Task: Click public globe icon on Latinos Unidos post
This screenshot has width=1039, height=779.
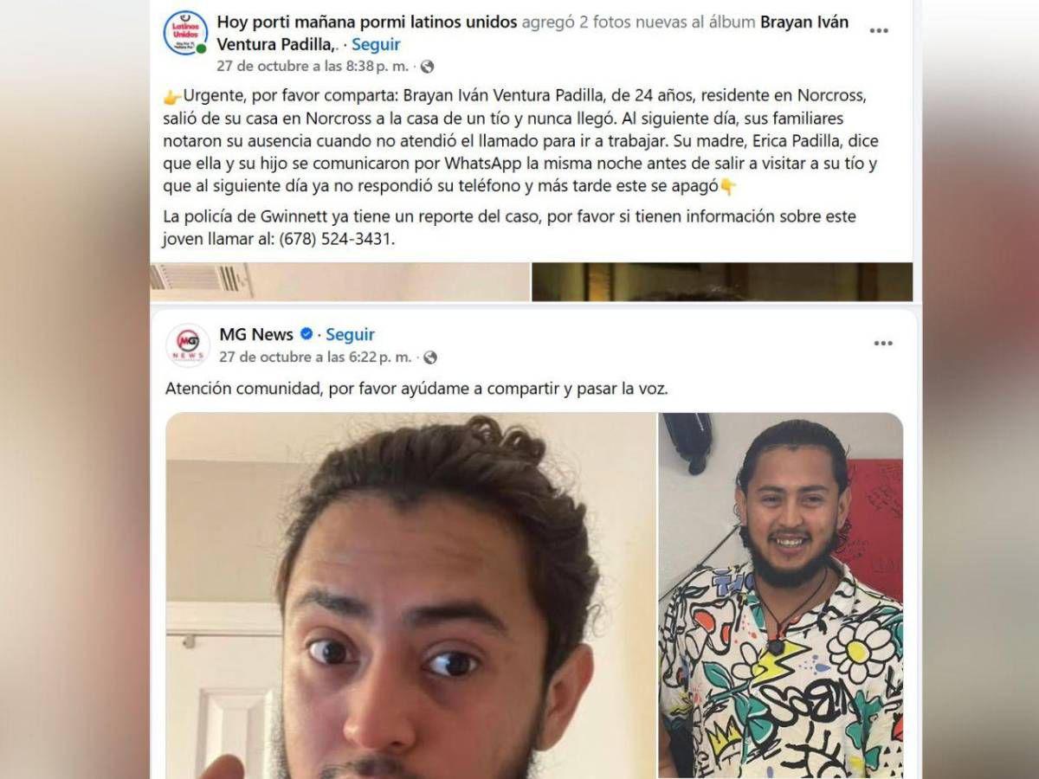Action: point(427,67)
